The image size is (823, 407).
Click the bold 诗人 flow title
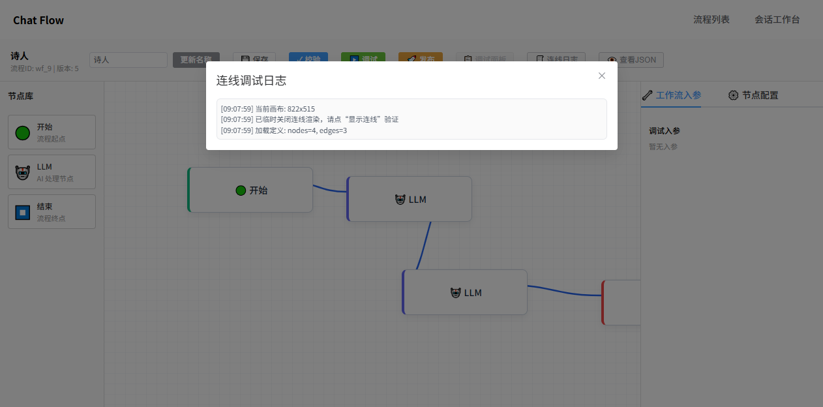pos(20,56)
